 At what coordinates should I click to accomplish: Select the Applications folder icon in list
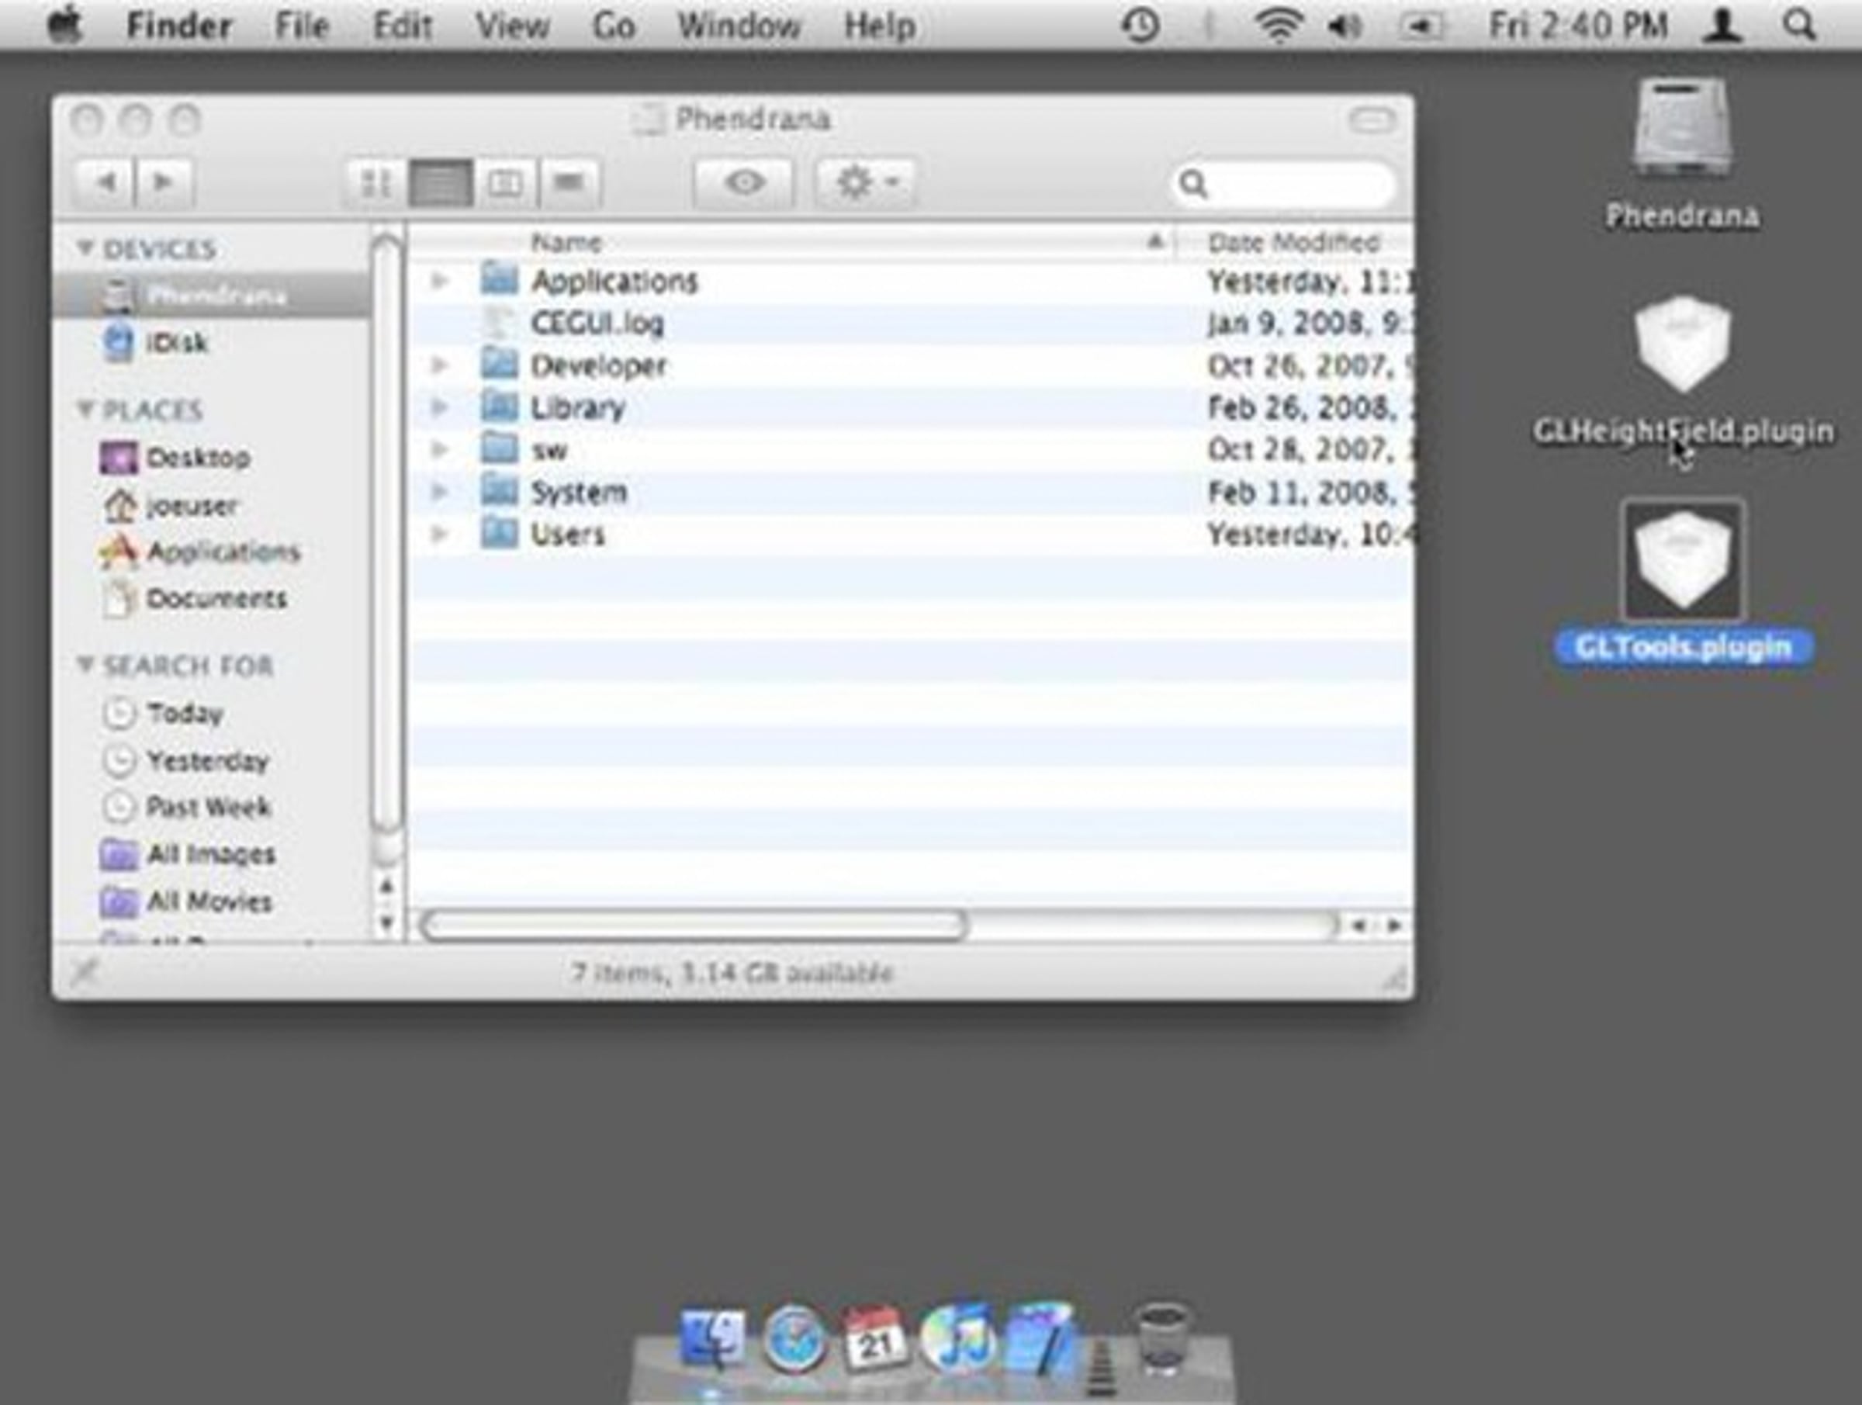[x=499, y=279]
